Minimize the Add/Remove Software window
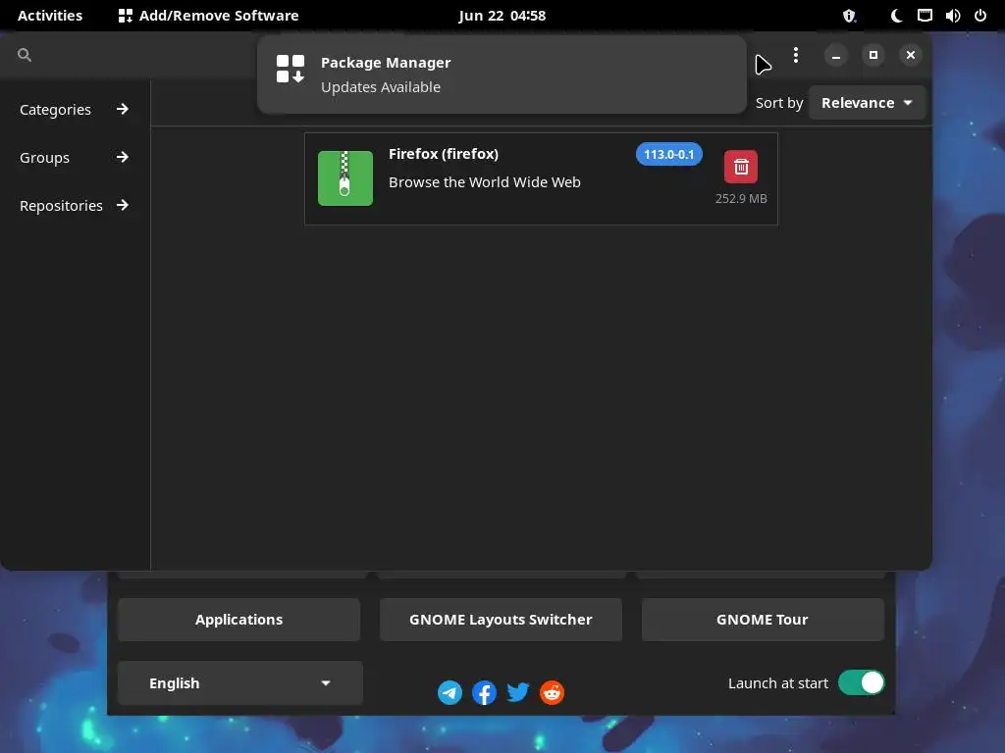This screenshot has height=753, width=1005. point(836,55)
